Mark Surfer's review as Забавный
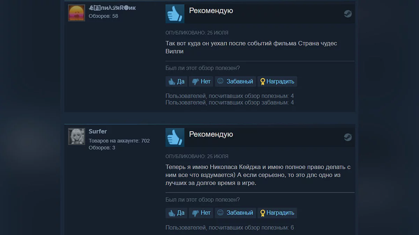This screenshot has height=235, width=419. (x=236, y=213)
